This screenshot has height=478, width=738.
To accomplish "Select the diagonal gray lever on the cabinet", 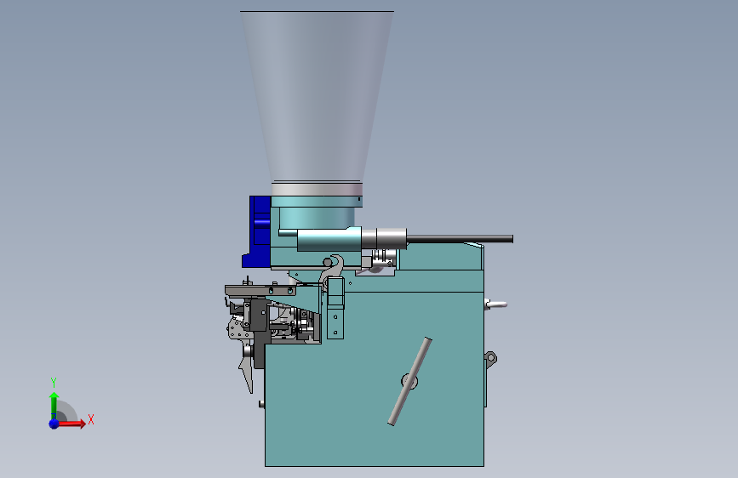I will click(x=409, y=381).
